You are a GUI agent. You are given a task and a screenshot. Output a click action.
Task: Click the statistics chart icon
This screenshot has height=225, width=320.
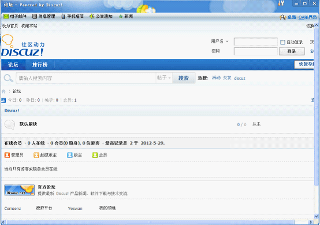point(3,100)
